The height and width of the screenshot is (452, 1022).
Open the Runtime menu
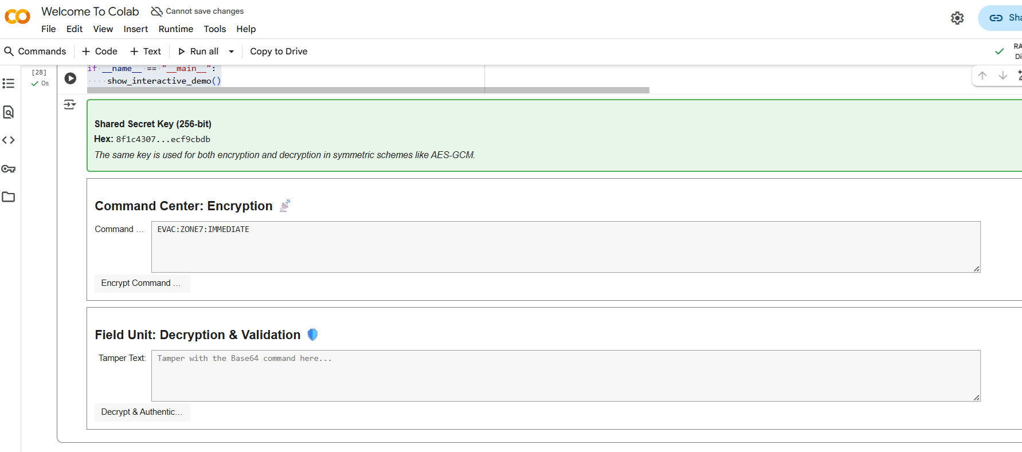[175, 29]
